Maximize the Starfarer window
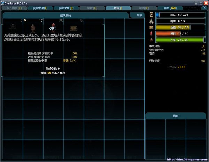 [x=201, y=3]
